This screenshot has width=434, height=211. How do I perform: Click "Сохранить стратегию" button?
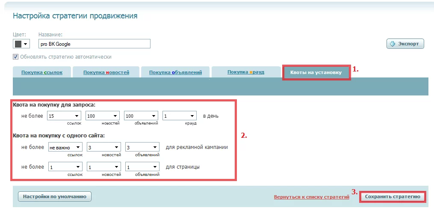tap(393, 196)
